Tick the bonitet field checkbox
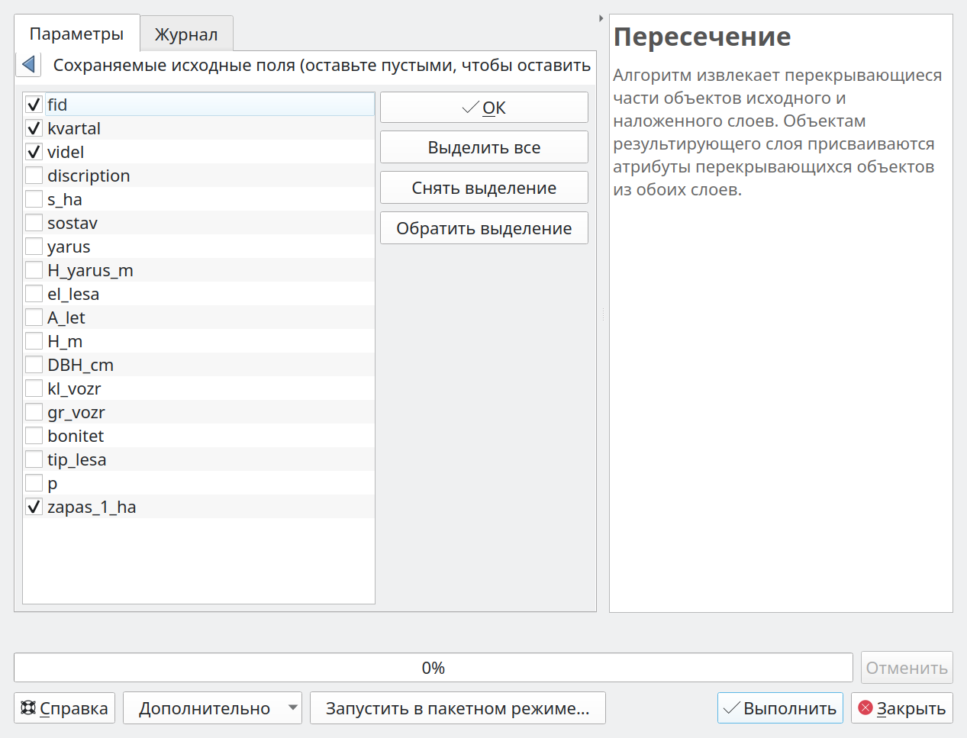The height and width of the screenshot is (738, 967). (x=34, y=436)
